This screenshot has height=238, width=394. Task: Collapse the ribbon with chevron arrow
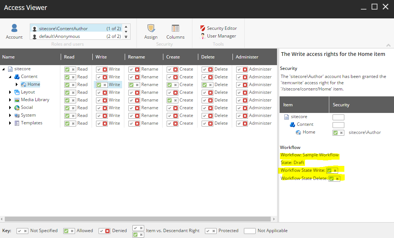[x=388, y=45]
